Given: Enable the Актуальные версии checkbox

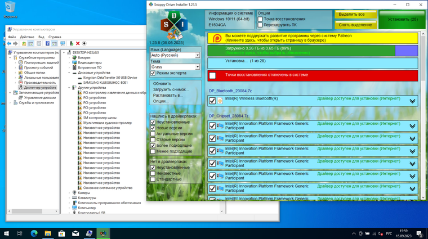Looking at the screenshot, I should (153, 134).
